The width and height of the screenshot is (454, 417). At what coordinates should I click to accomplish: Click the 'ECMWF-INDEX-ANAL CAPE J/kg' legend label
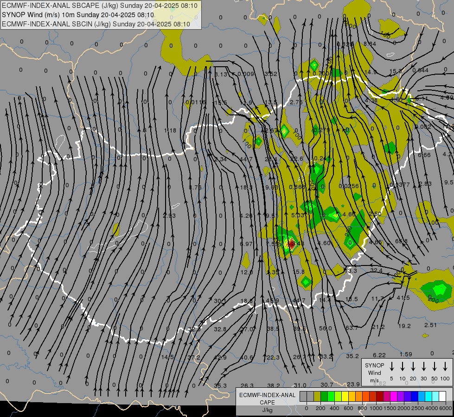pyautogui.click(x=267, y=402)
